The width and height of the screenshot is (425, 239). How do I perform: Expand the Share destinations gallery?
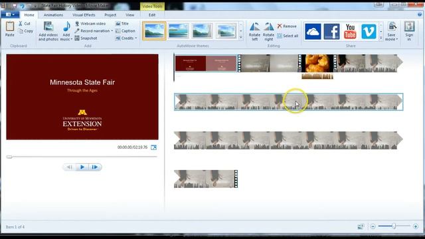point(381,38)
